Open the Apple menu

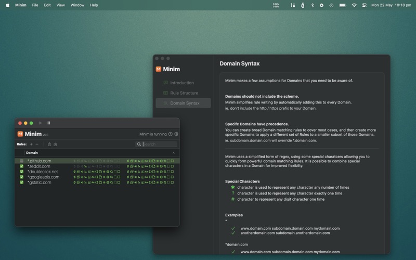click(7, 5)
